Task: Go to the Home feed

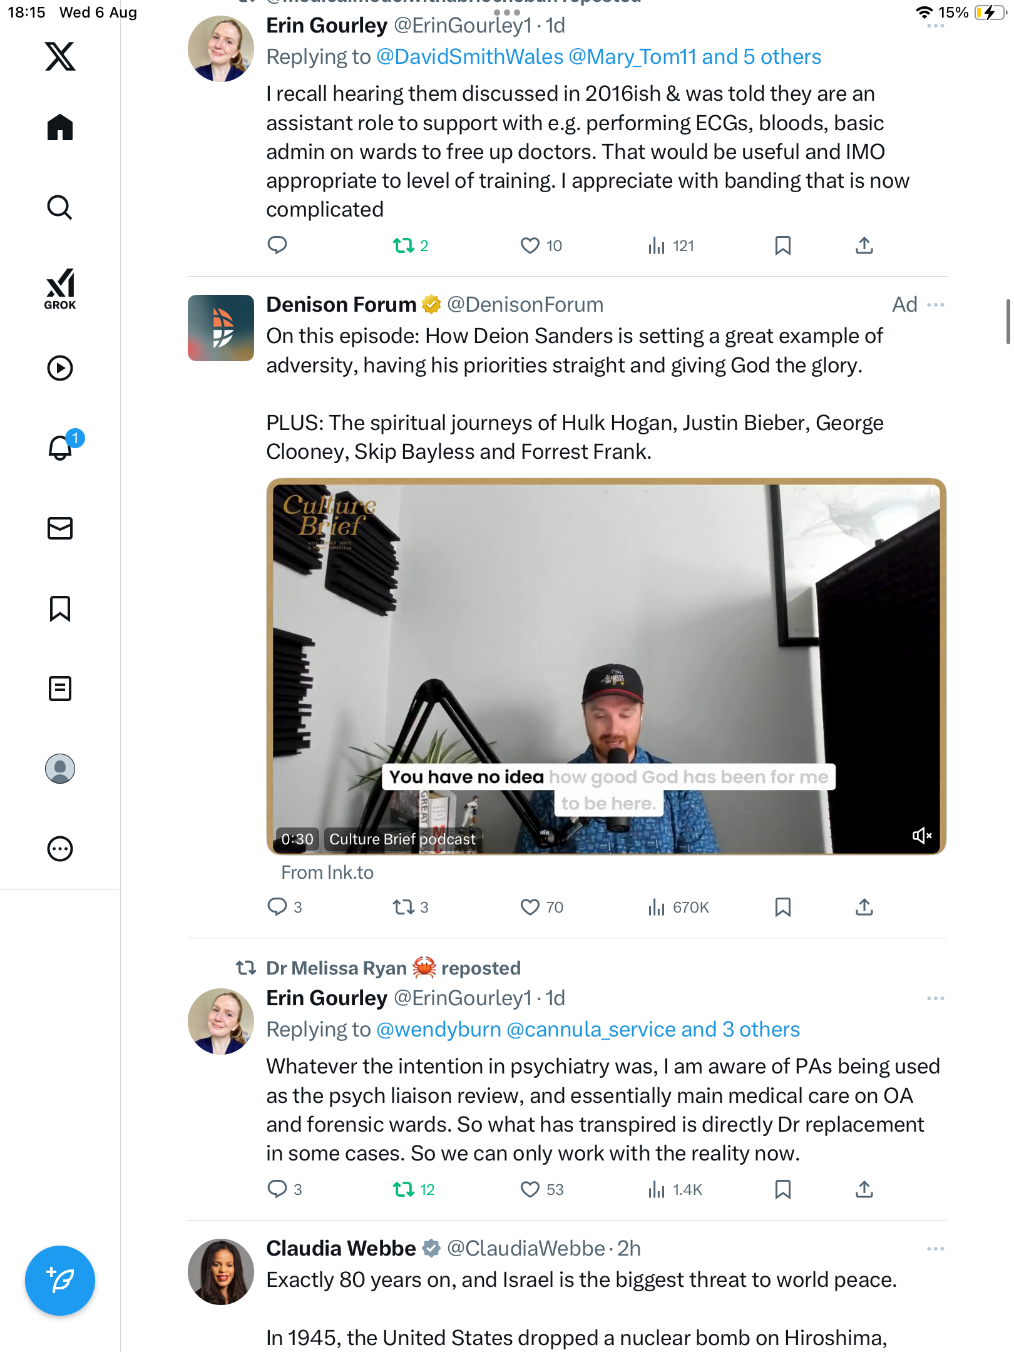Action: click(60, 127)
